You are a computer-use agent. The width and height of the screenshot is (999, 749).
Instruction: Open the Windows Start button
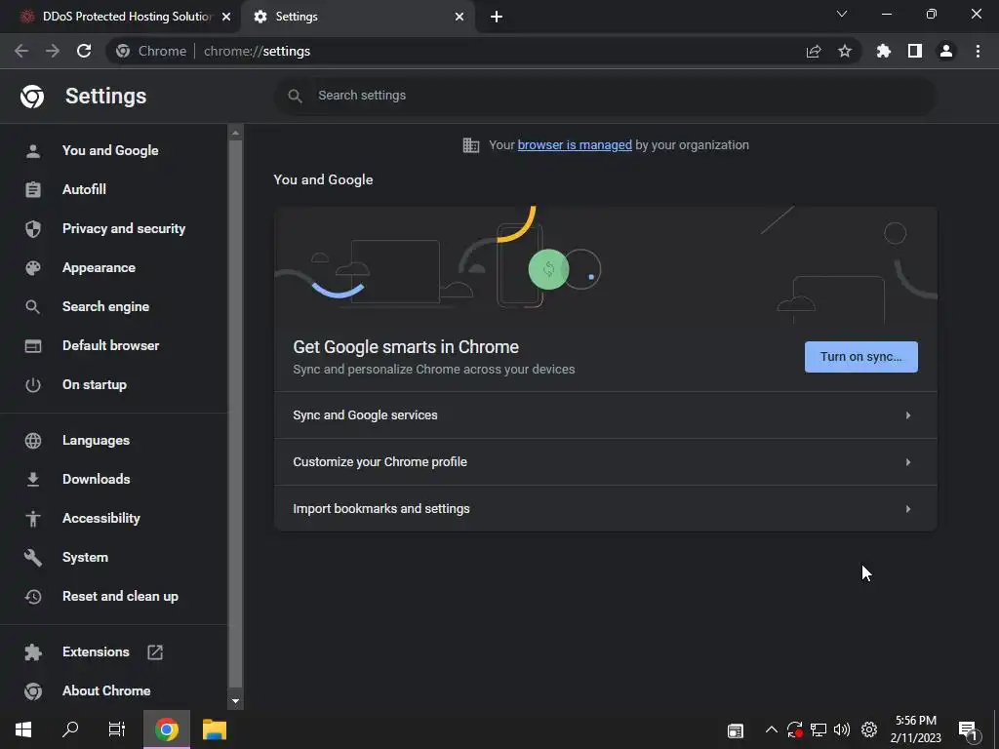[x=23, y=729]
